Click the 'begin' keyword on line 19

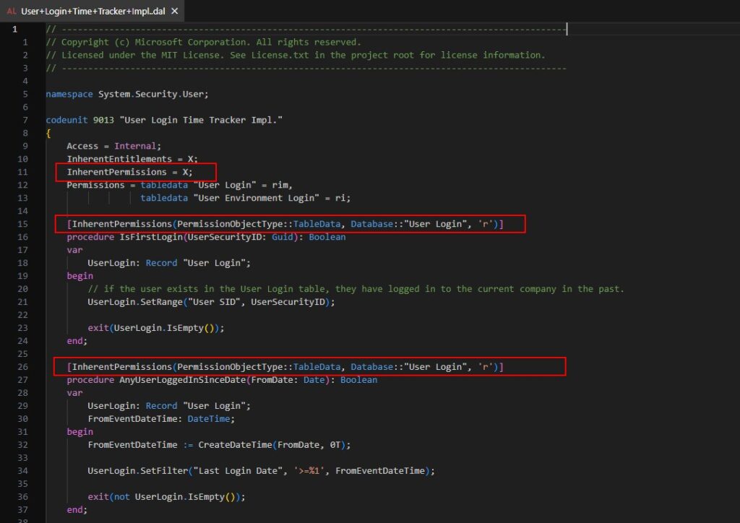79,275
